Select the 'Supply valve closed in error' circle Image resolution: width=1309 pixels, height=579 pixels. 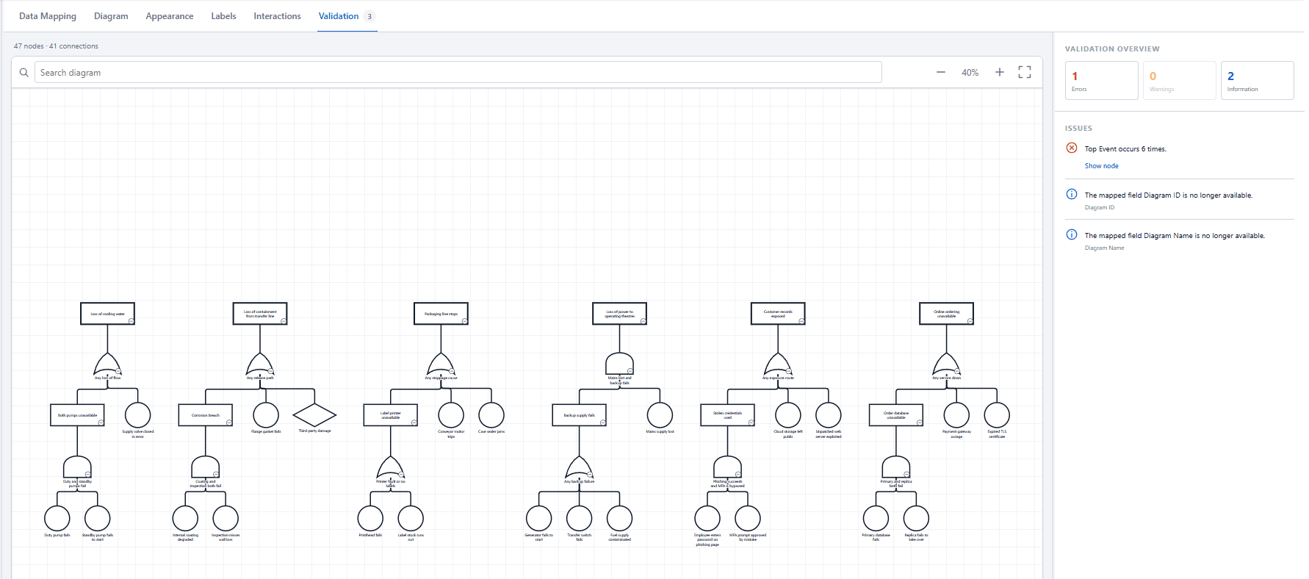tap(137, 415)
